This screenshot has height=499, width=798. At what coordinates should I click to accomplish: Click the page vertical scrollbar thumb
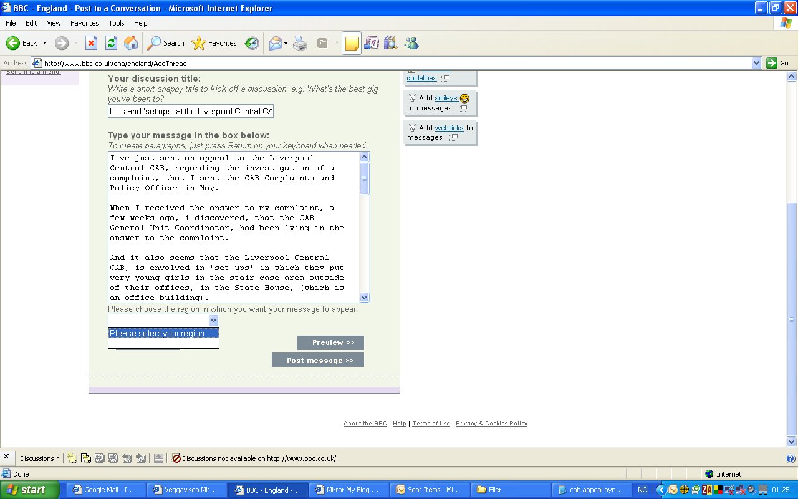click(792, 319)
